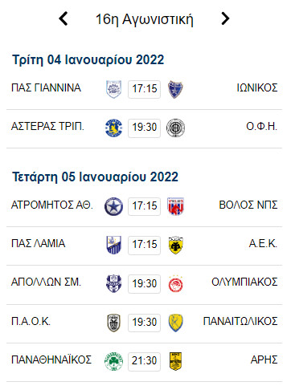Click the Panathinaikos green shamrock crest
The image size is (291, 390).
(113, 361)
